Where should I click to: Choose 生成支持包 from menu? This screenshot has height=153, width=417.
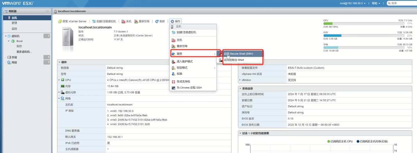pos(193,81)
